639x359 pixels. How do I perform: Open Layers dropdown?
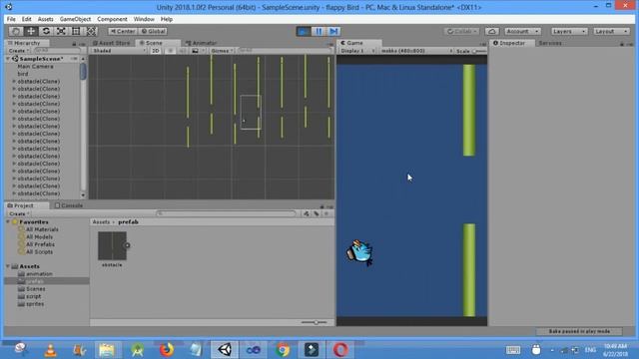tap(569, 31)
